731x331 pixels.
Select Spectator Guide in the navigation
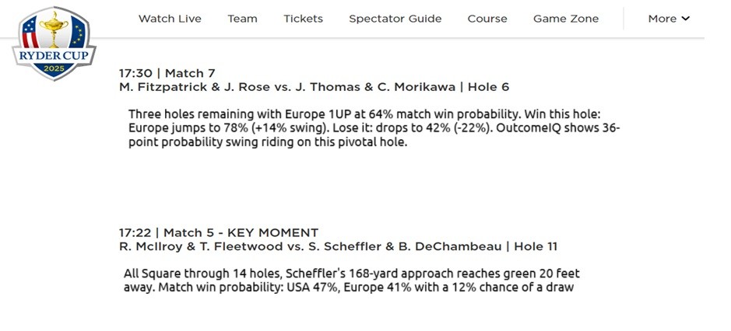395,19
